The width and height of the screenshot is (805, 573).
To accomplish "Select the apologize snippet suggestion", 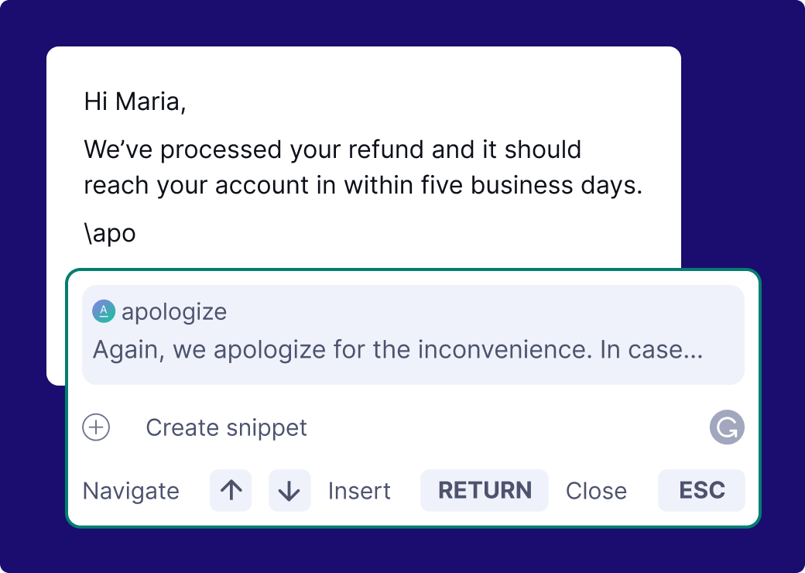I will (x=413, y=335).
